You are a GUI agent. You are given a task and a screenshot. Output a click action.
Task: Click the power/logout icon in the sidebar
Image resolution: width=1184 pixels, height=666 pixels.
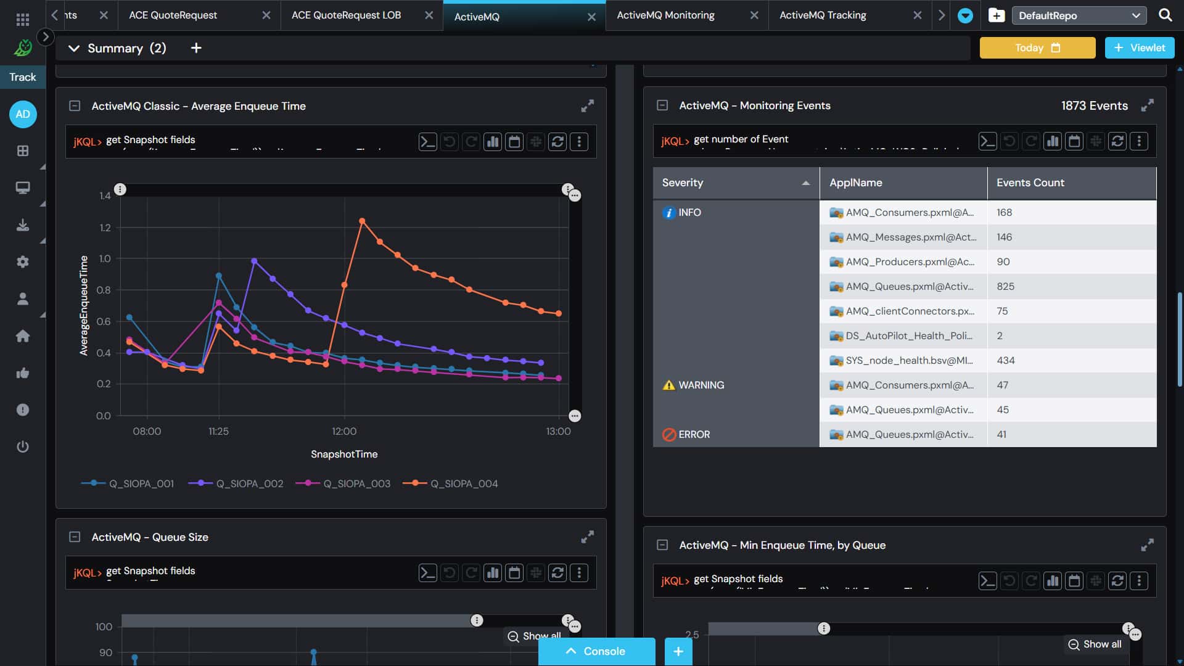(x=23, y=447)
